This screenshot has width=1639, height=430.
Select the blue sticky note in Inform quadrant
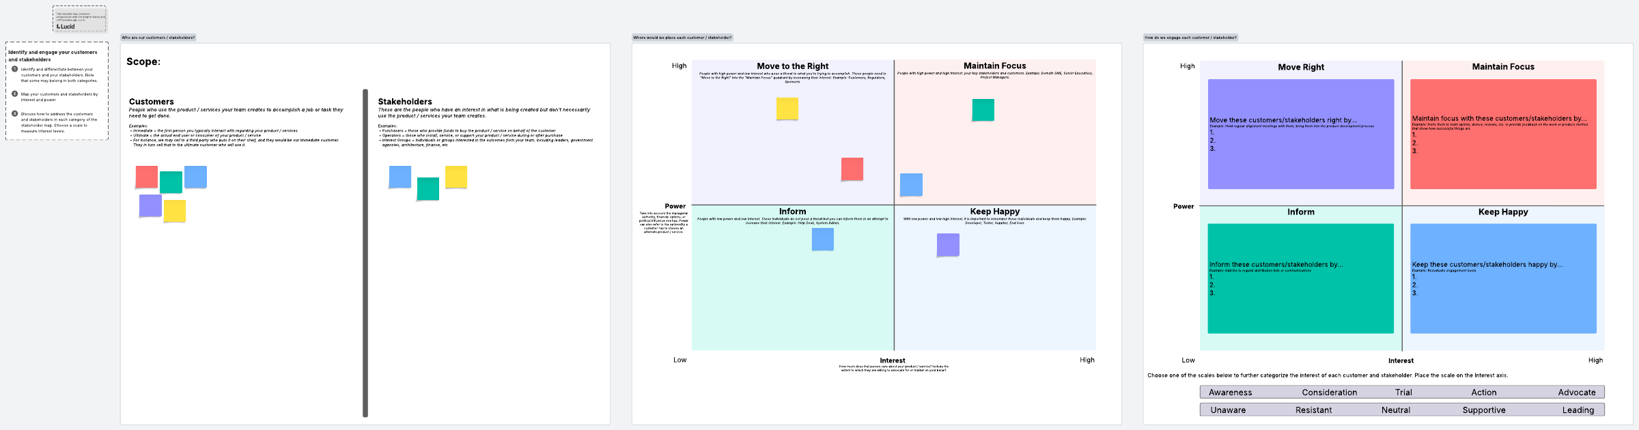pos(822,239)
